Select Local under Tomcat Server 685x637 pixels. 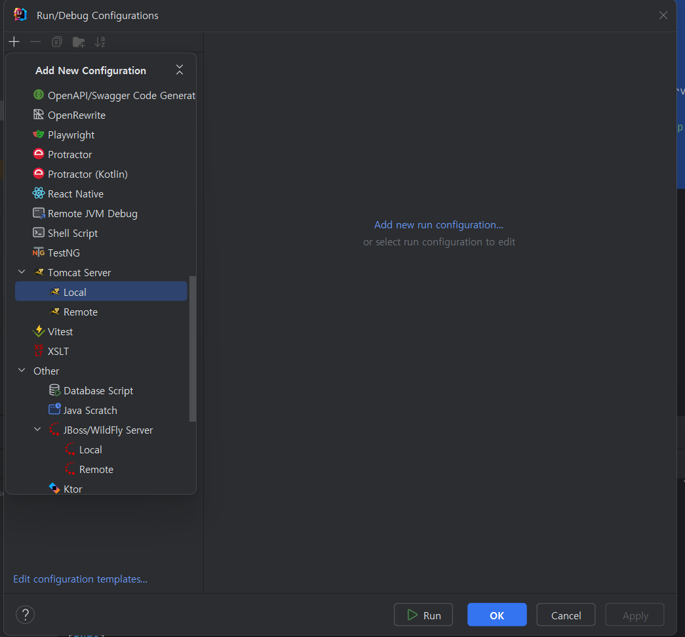pos(101,292)
